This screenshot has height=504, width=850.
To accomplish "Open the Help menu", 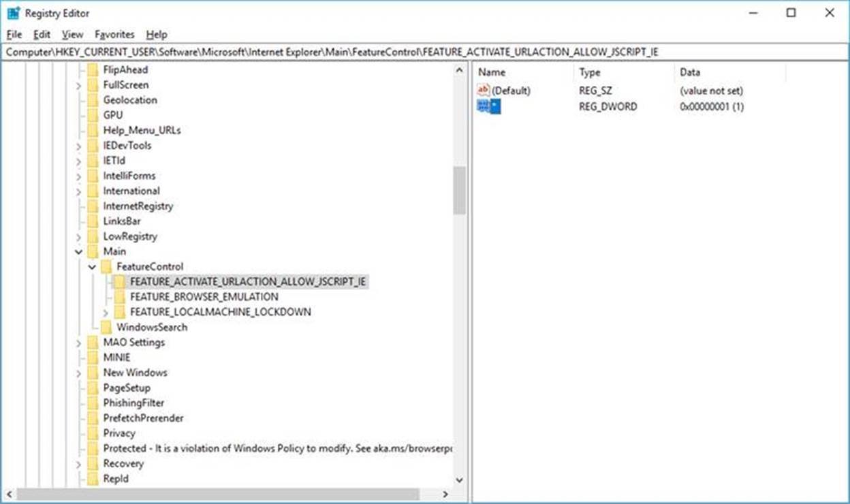I will [157, 34].
